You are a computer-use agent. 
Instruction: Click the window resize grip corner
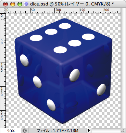pyautogui.click(x=123, y=131)
